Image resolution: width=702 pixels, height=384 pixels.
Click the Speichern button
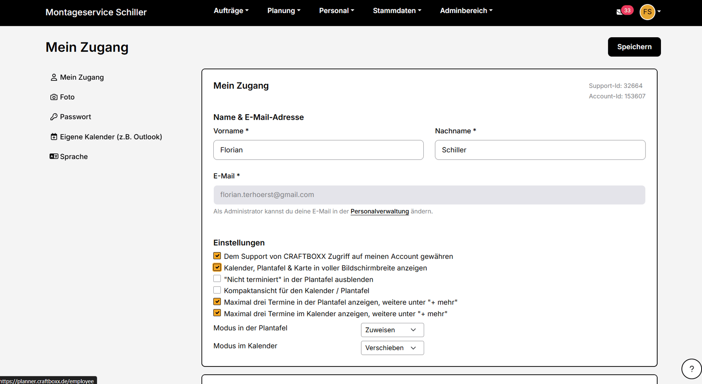tap(634, 47)
